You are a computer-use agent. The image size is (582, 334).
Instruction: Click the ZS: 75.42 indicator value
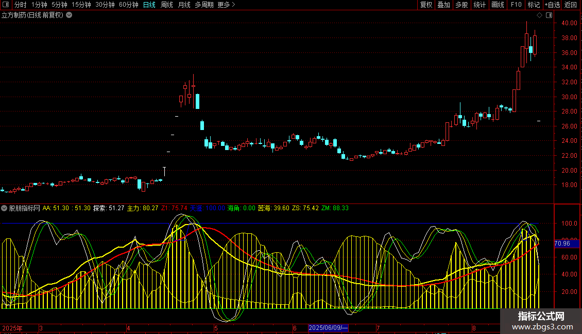(x=305, y=208)
